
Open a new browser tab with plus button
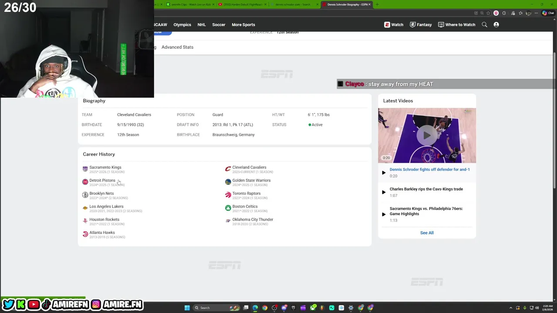click(x=377, y=4)
